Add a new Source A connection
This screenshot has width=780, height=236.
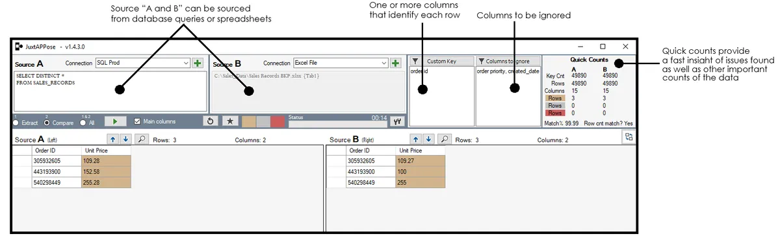[x=198, y=64]
